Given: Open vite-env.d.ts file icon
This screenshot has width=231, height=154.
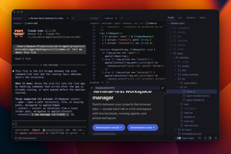Looking at the screenshot, I should click(182, 126).
